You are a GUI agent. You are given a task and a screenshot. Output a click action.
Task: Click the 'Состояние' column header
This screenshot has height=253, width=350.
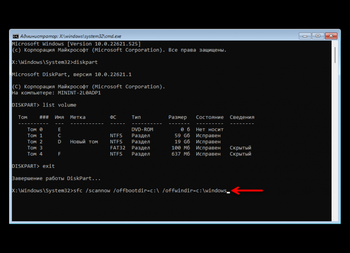[210, 117]
